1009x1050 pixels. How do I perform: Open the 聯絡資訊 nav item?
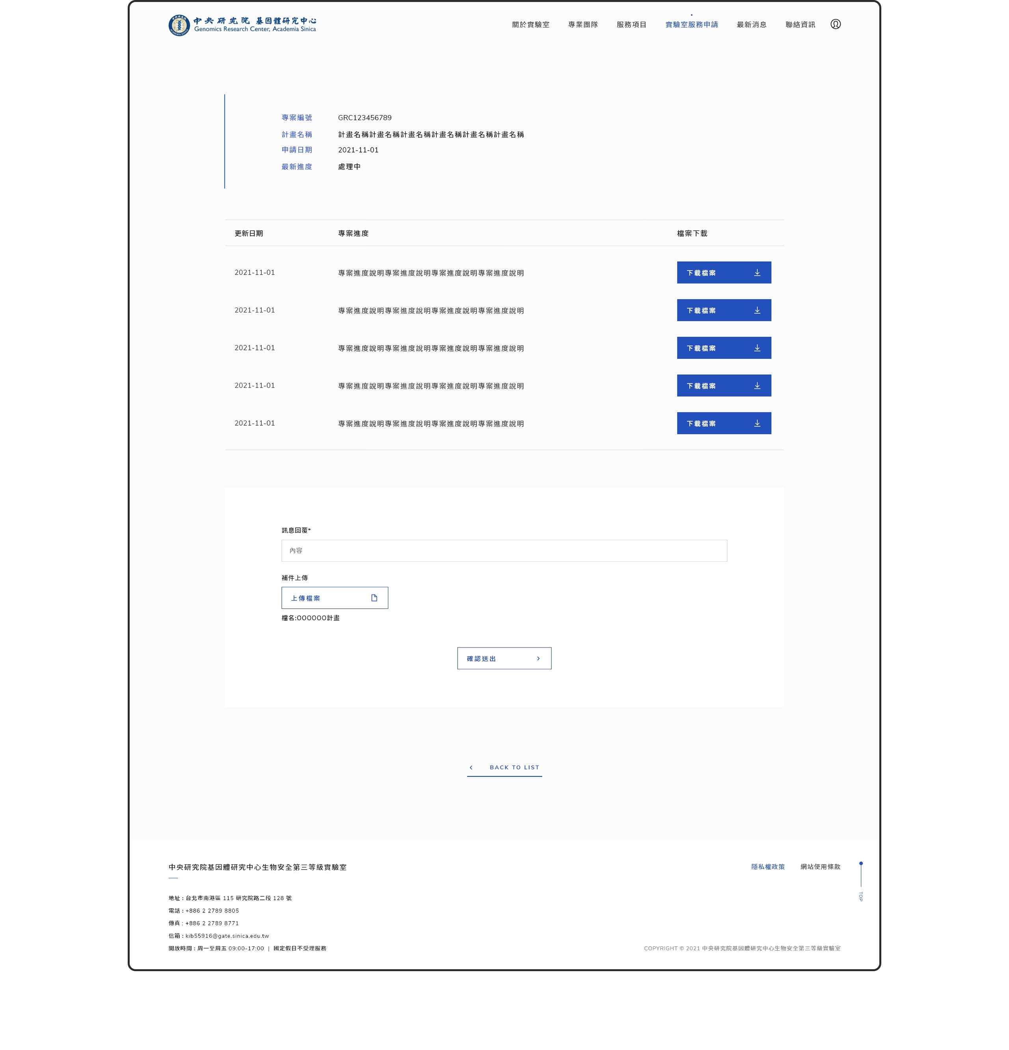click(800, 25)
